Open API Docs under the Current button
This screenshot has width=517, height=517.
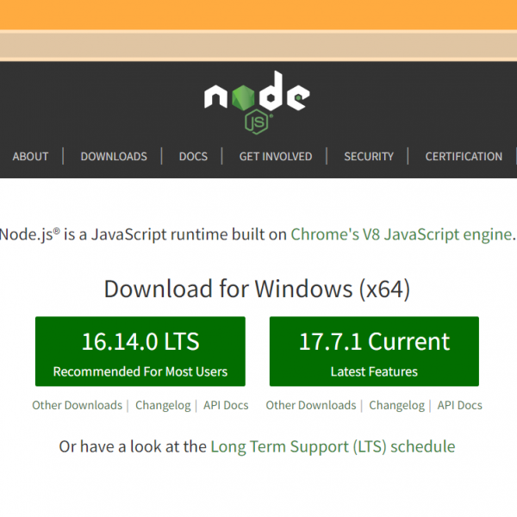tap(459, 405)
